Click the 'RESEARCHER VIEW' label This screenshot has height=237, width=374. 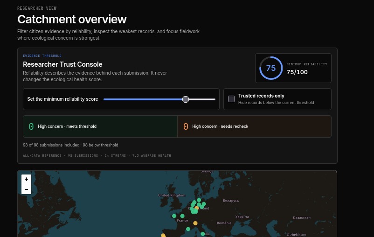pyautogui.click(x=37, y=8)
